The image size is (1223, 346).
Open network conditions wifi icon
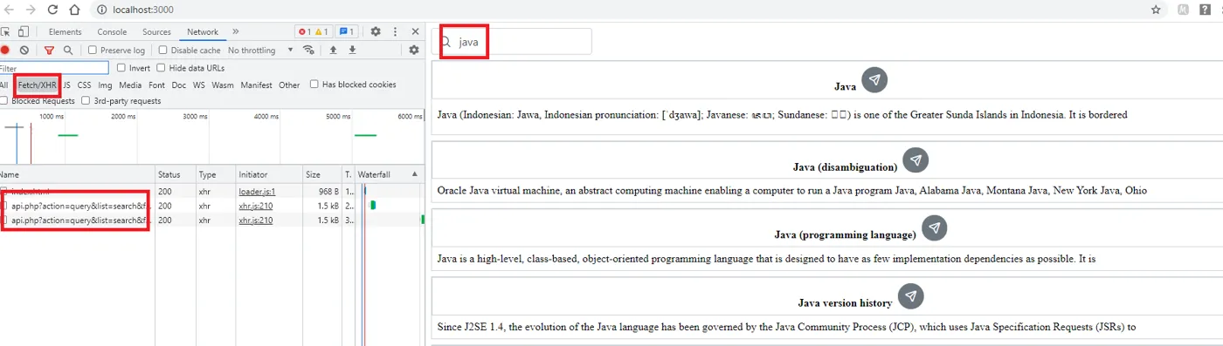308,50
